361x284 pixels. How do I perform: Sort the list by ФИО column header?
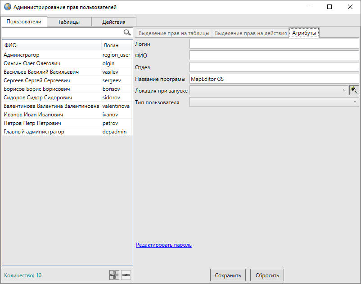click(51, 45)
